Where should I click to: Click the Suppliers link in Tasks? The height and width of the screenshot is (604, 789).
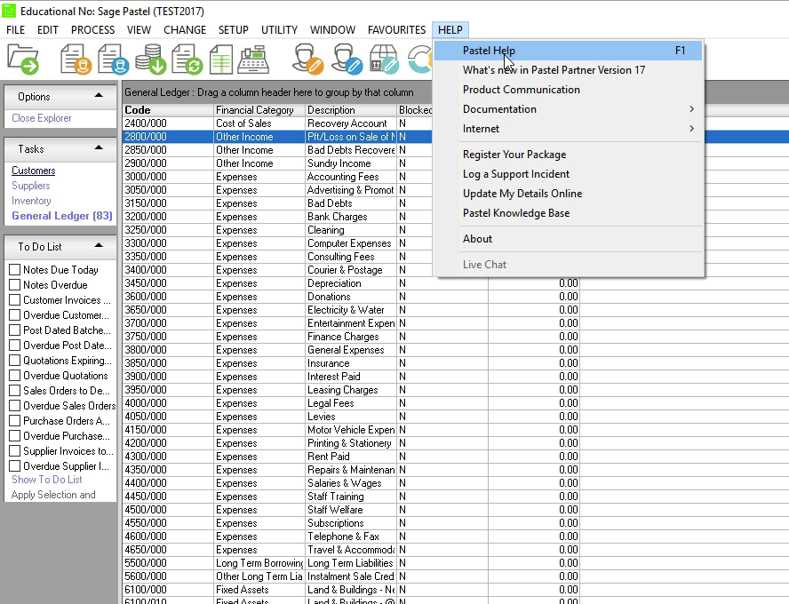pyautogui.click(x=31, y=186)
